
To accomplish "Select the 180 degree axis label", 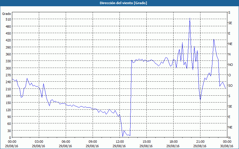I will [x=8, y=96].
